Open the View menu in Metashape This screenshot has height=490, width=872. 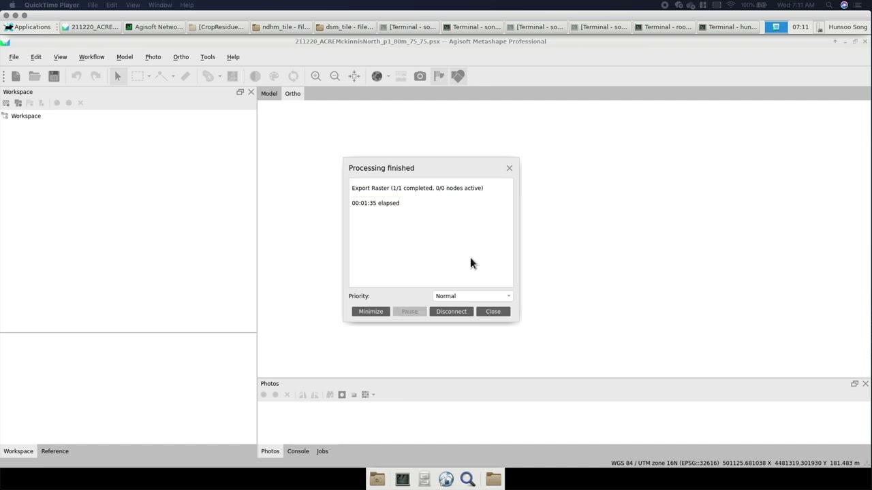tap(61, 57)
